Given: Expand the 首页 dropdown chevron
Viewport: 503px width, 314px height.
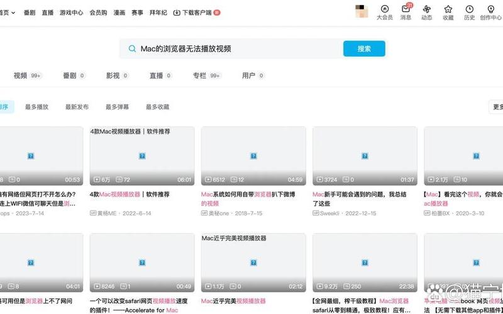Looking at the screenshot, I should pyautogui.click(x=13, y=13).
